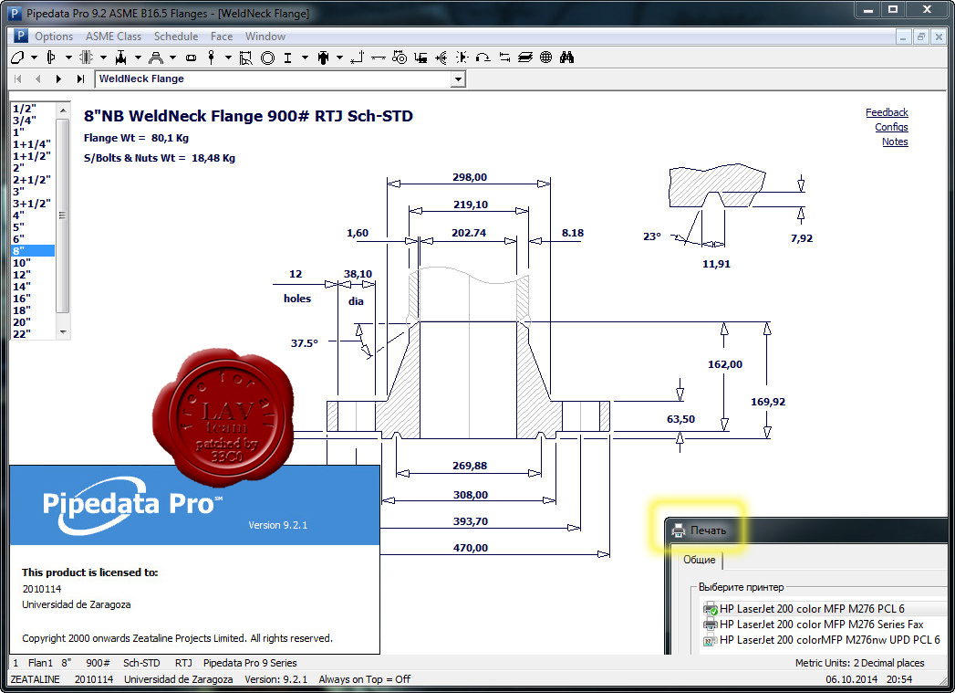This screenshot has height=693, width=955.
Task: Click the binoculars search icon
Action: (x=567, y=58)
